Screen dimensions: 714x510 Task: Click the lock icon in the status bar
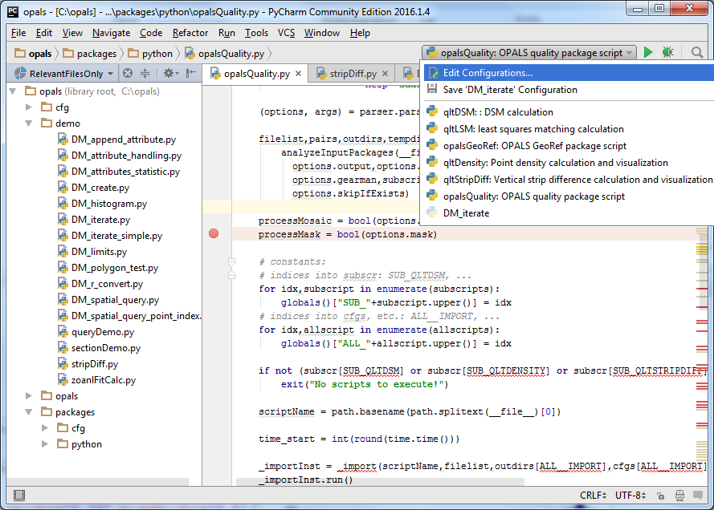coord(660,496)
